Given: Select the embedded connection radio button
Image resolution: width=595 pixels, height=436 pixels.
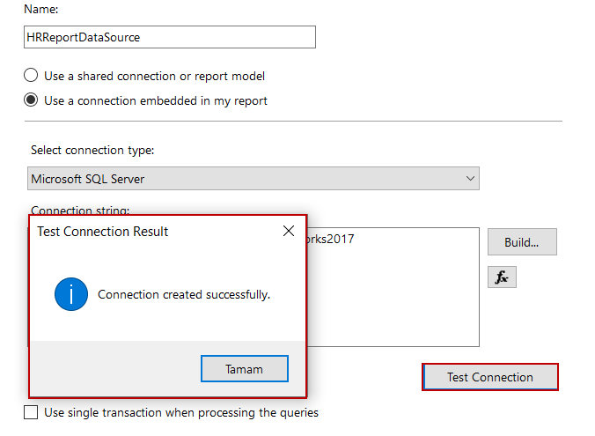Looking at the screenshot, I should pyautogui.click(x=32, y=100).
